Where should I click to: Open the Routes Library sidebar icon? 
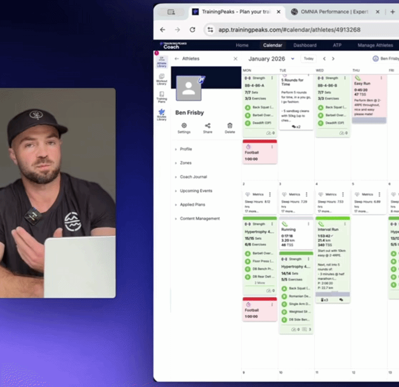tap(162, 115)
